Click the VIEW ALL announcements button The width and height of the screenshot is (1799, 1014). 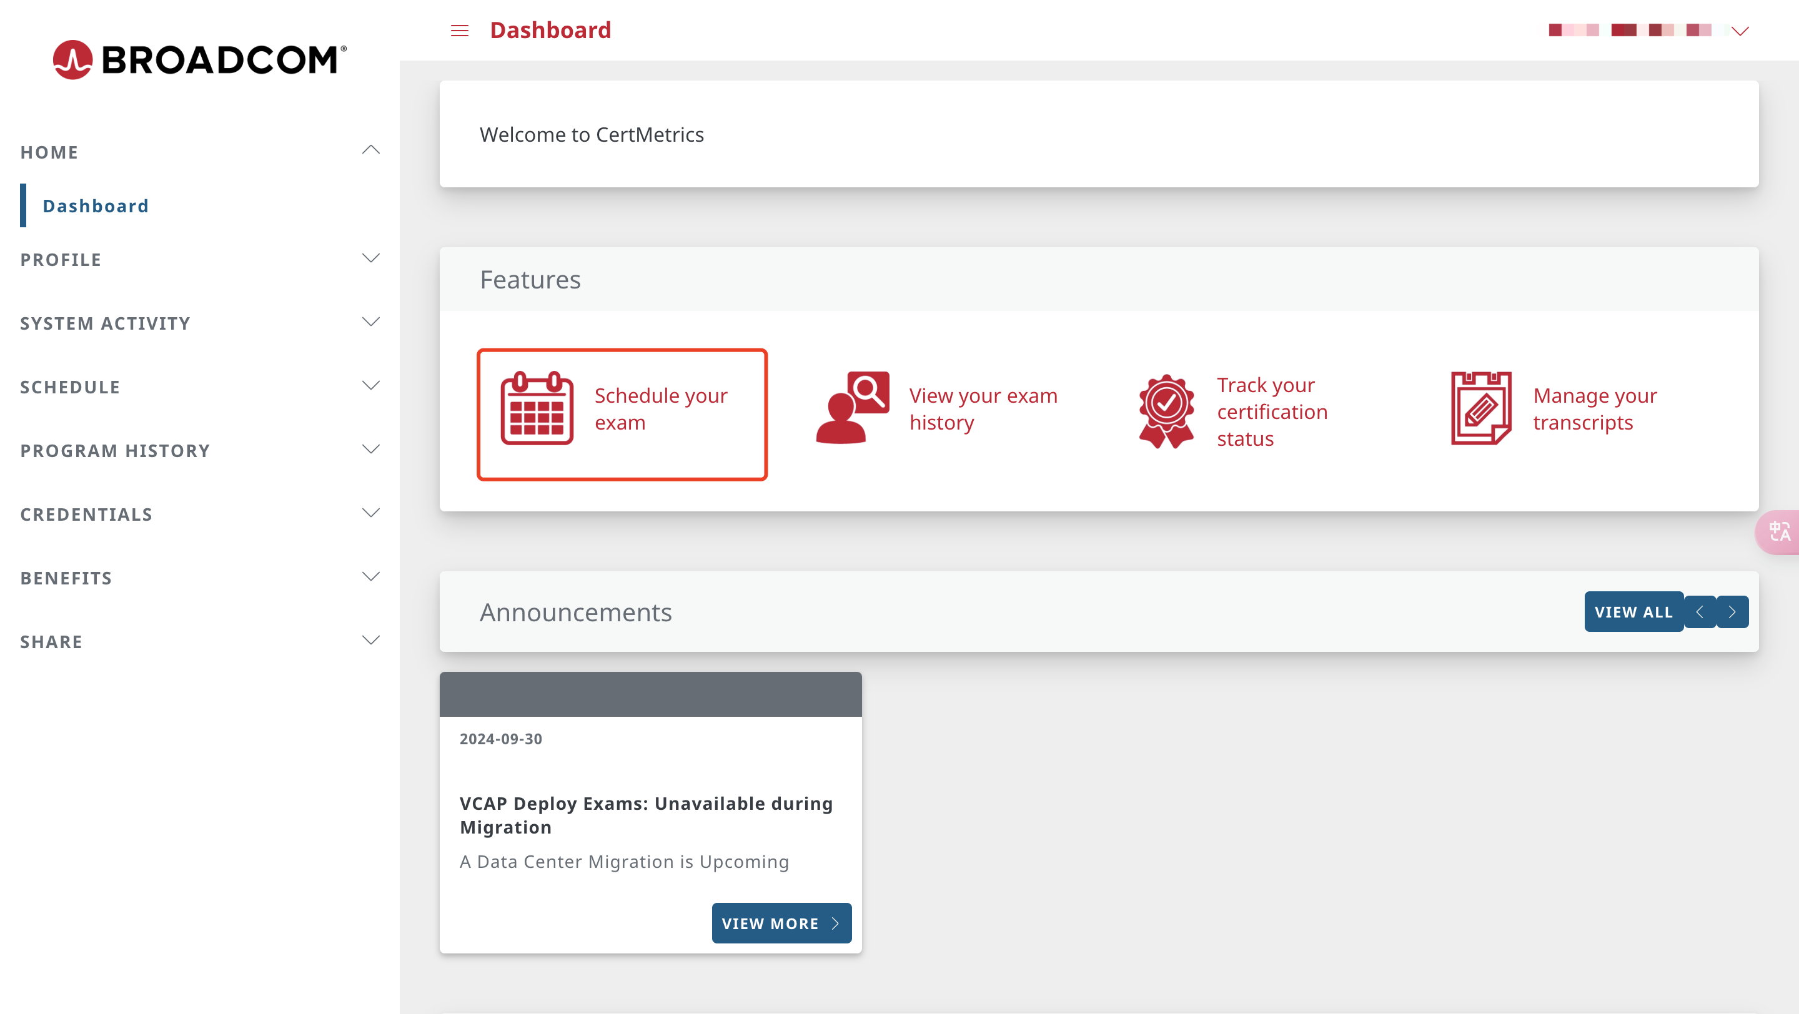coord(1633,612)
